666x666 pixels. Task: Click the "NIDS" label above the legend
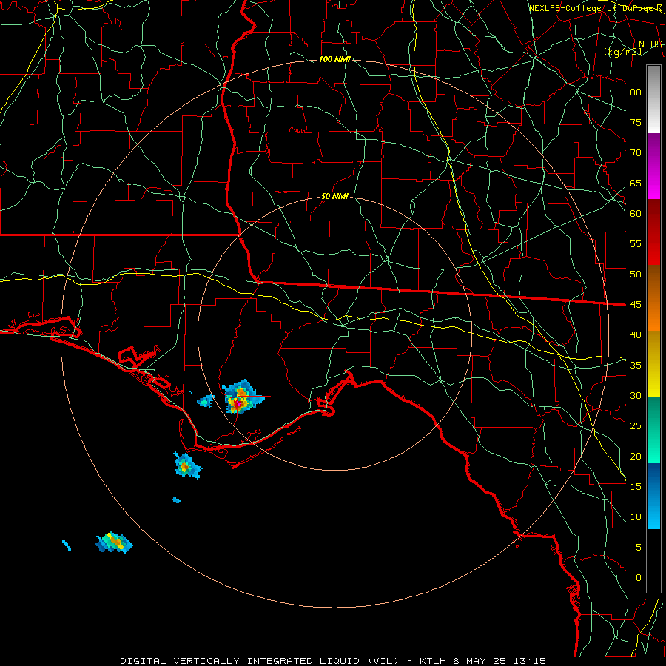650,44
